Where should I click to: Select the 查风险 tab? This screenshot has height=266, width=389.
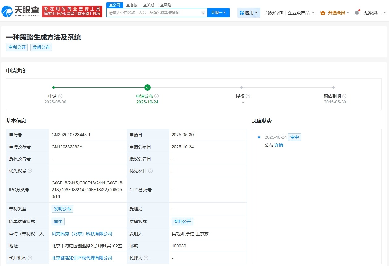[165, 5]
